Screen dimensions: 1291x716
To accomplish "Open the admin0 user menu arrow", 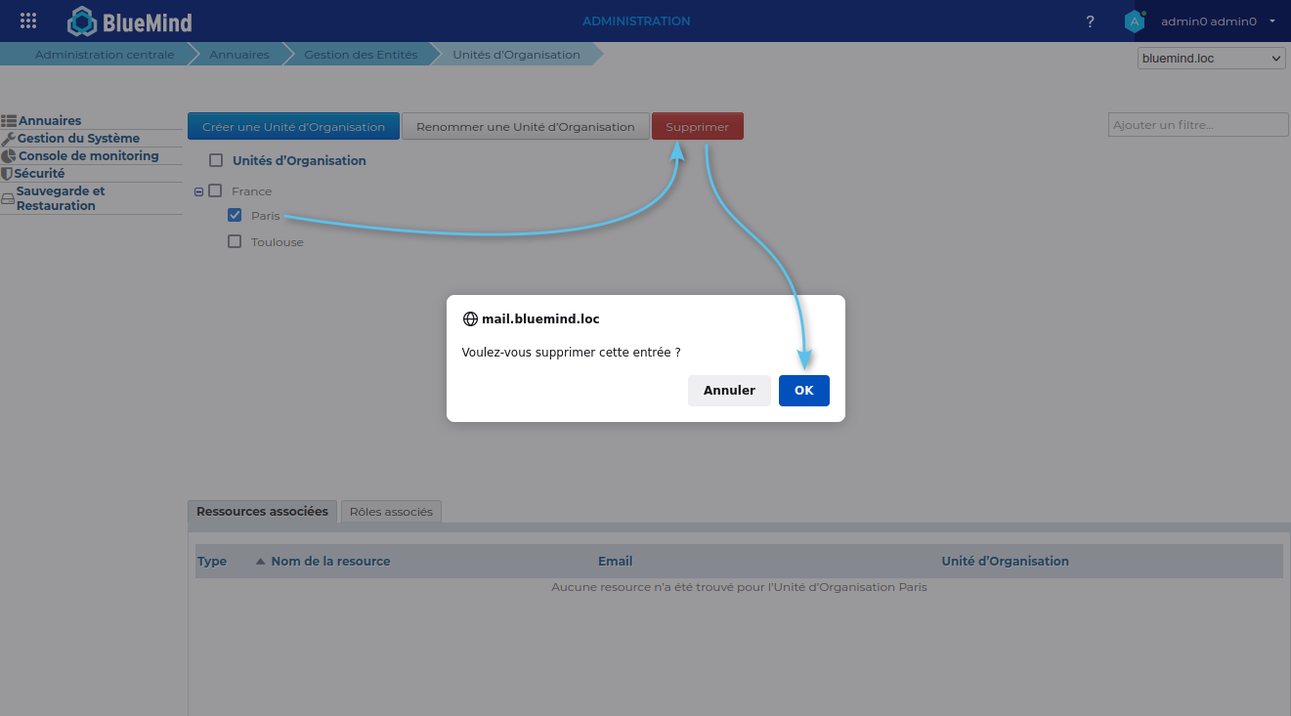I will pyautogui.click(x=1272, y=21).
